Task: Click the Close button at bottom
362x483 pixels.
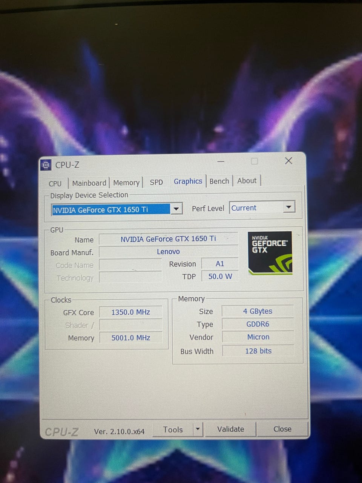Action: coord(282,429)
